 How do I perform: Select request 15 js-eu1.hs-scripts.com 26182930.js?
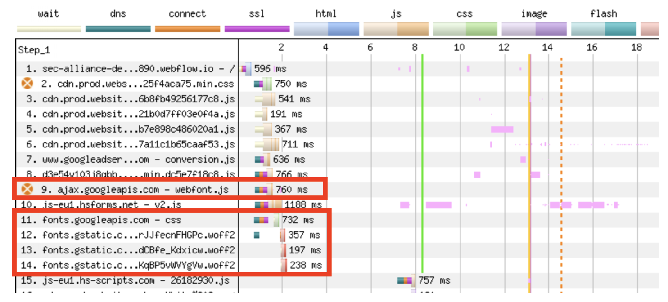pyautogui.click(x=125, y=280)
